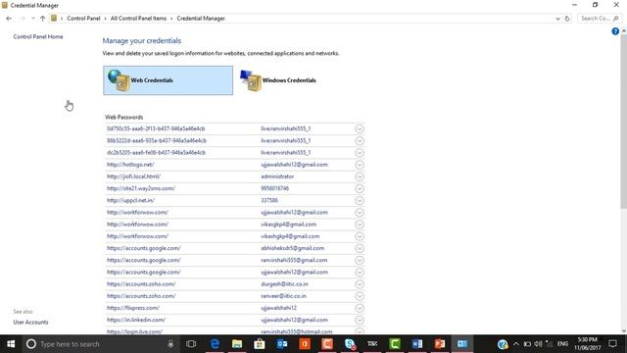Open the clock showing 5:30 PM
The image size is (627, 353).
coord(588,344)
